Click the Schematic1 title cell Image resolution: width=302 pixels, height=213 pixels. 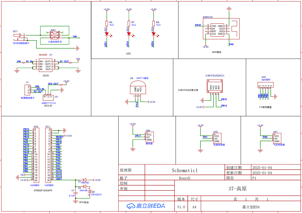pyautogui.click(x=185, y=170)
